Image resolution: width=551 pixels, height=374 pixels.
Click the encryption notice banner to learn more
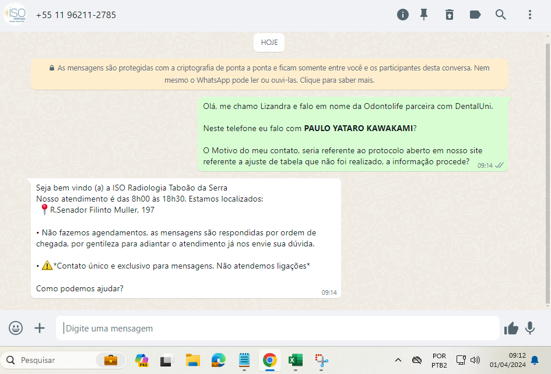pyautogui.click(x=269, y=74)
